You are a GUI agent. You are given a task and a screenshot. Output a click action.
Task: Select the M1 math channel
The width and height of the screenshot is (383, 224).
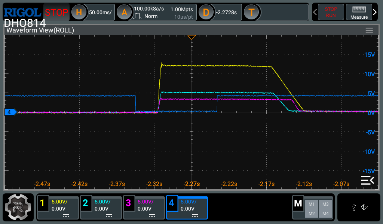(312, 204)
